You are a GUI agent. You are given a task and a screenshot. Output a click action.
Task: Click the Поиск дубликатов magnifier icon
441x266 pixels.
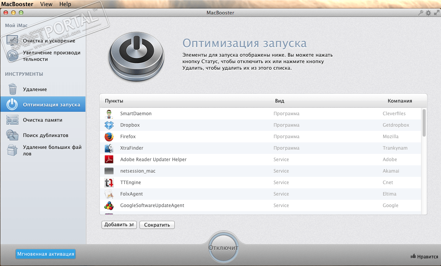[12, 135]
